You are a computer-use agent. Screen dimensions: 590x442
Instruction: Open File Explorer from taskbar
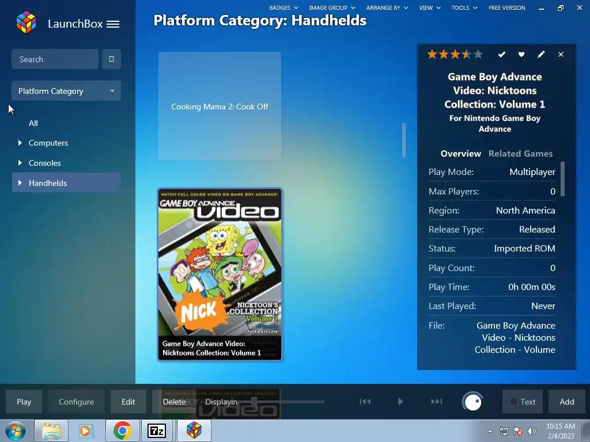click(51, 430)
